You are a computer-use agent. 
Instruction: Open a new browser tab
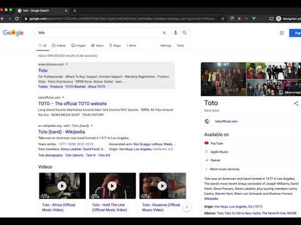point(75,11)
